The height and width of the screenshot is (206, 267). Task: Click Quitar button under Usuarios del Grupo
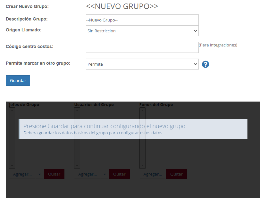119,174
